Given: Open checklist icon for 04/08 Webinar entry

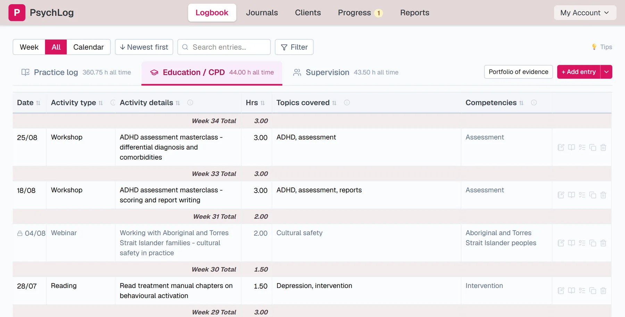Looking at the screenshot, I should (x=582, y=243).
